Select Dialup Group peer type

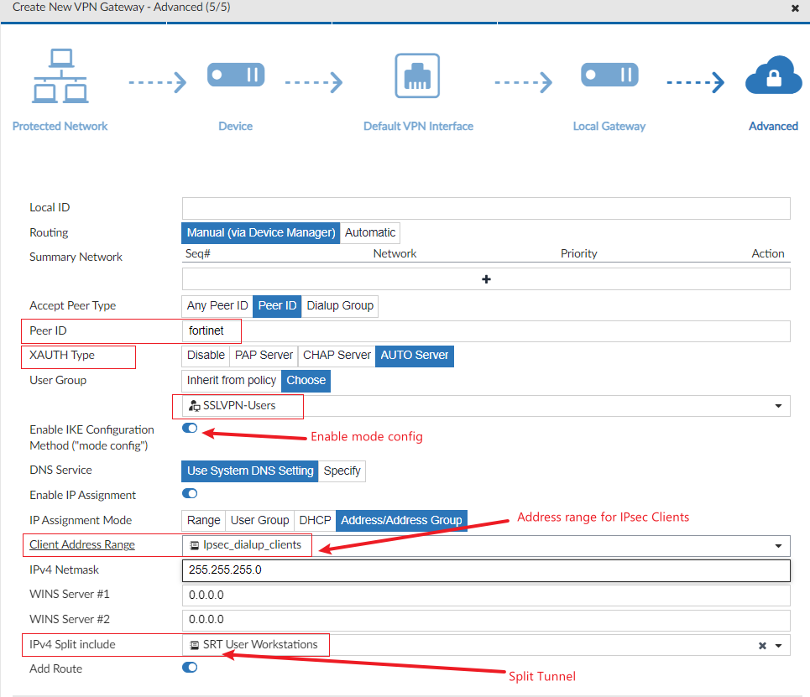340,305
